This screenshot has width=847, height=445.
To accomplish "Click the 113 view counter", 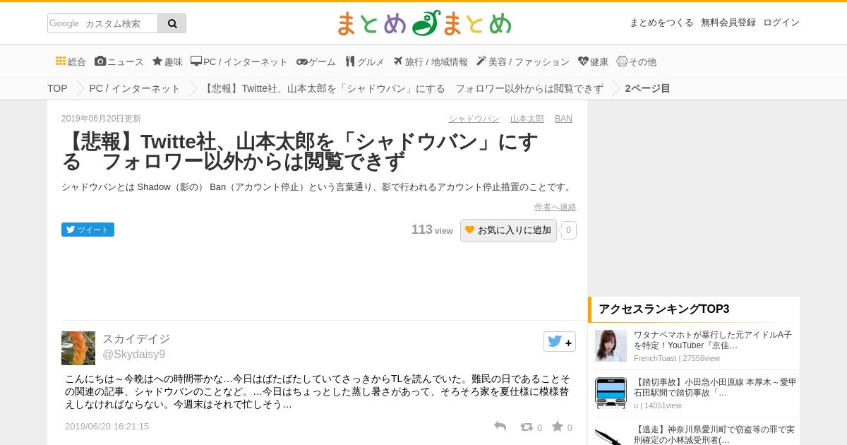I will 432,230.
